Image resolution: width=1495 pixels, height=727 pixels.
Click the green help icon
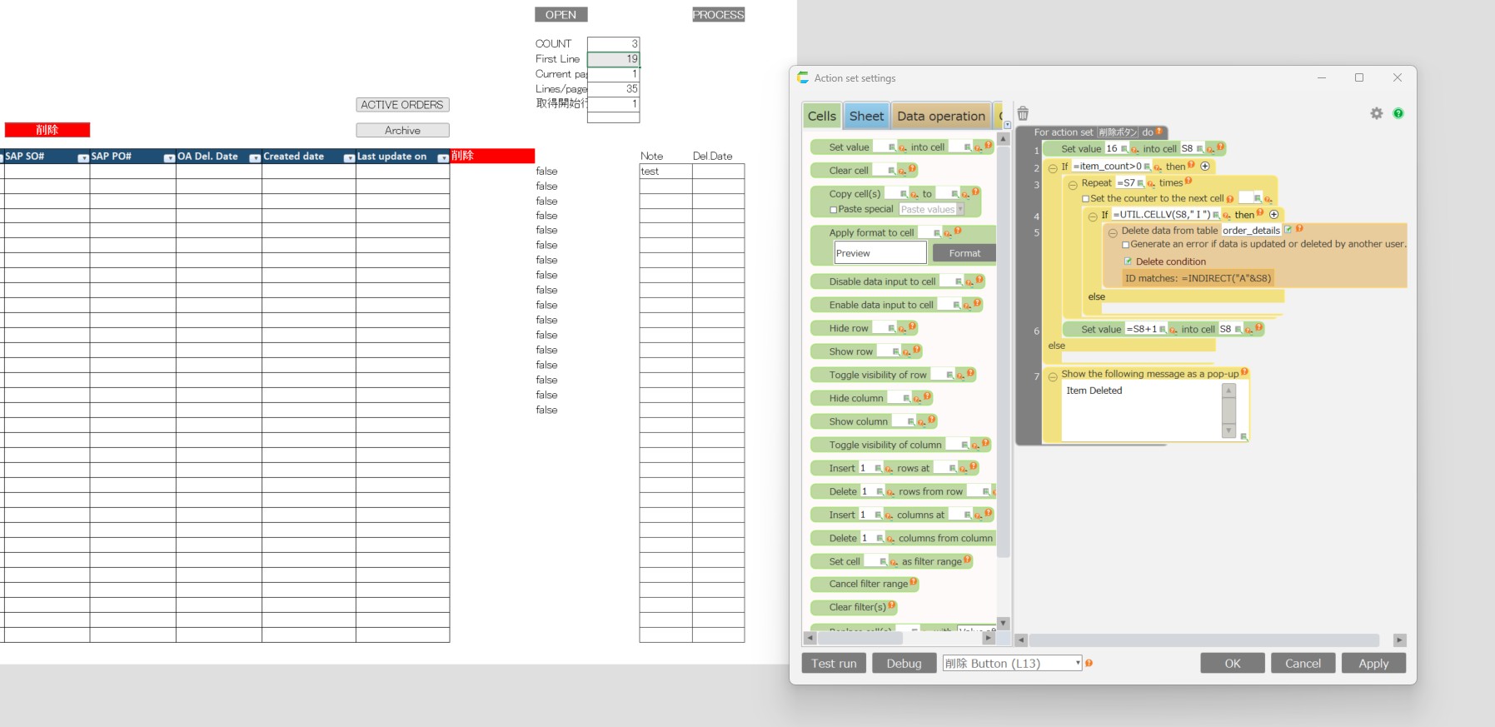coord(1398,113)
